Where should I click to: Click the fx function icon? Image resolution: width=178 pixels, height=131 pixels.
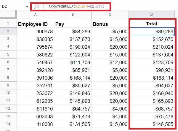tap(37, 6)
